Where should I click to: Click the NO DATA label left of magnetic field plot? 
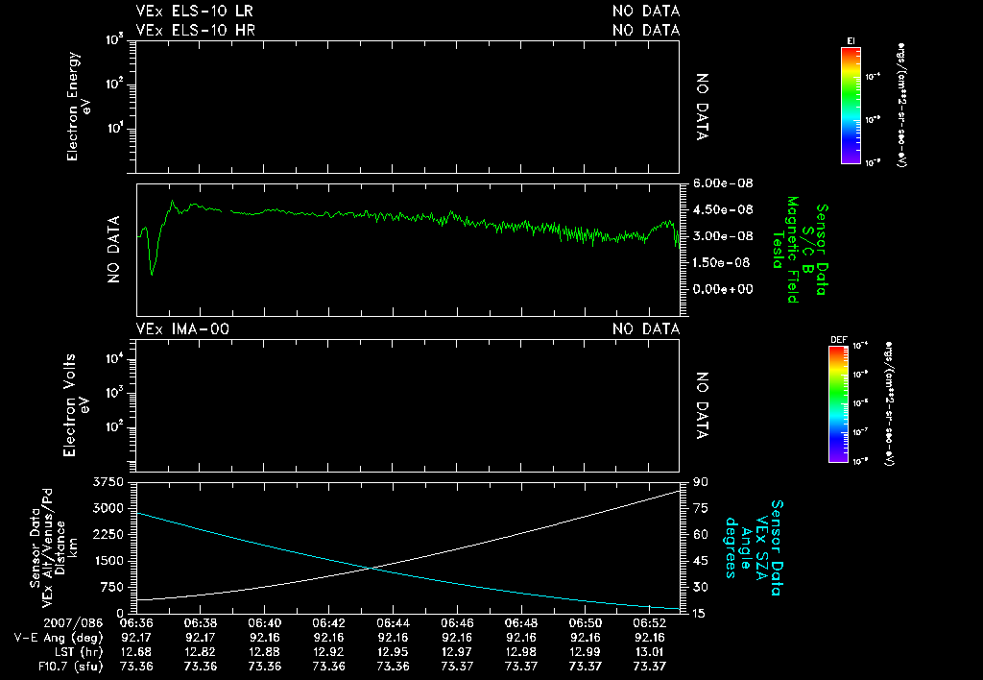(113, 250)
